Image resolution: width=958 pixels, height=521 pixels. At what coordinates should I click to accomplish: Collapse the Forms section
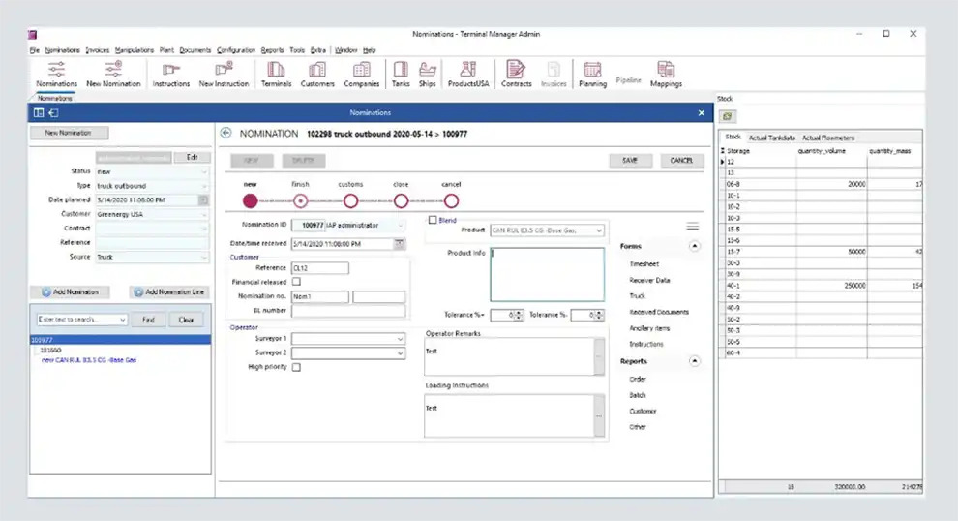tap(694, 246)
